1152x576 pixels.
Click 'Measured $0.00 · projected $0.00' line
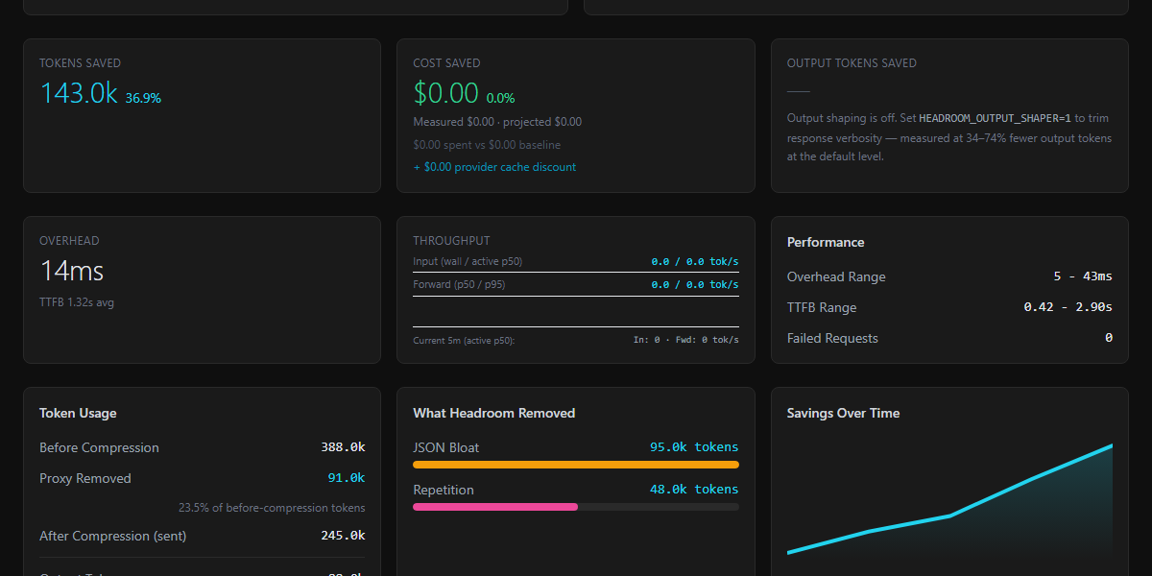click(x=497, y=122)
